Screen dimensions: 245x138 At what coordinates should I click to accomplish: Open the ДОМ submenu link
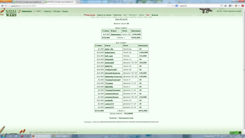tap(150, 17)
